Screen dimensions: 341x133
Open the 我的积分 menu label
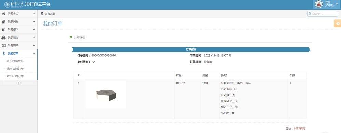[13, 45]
